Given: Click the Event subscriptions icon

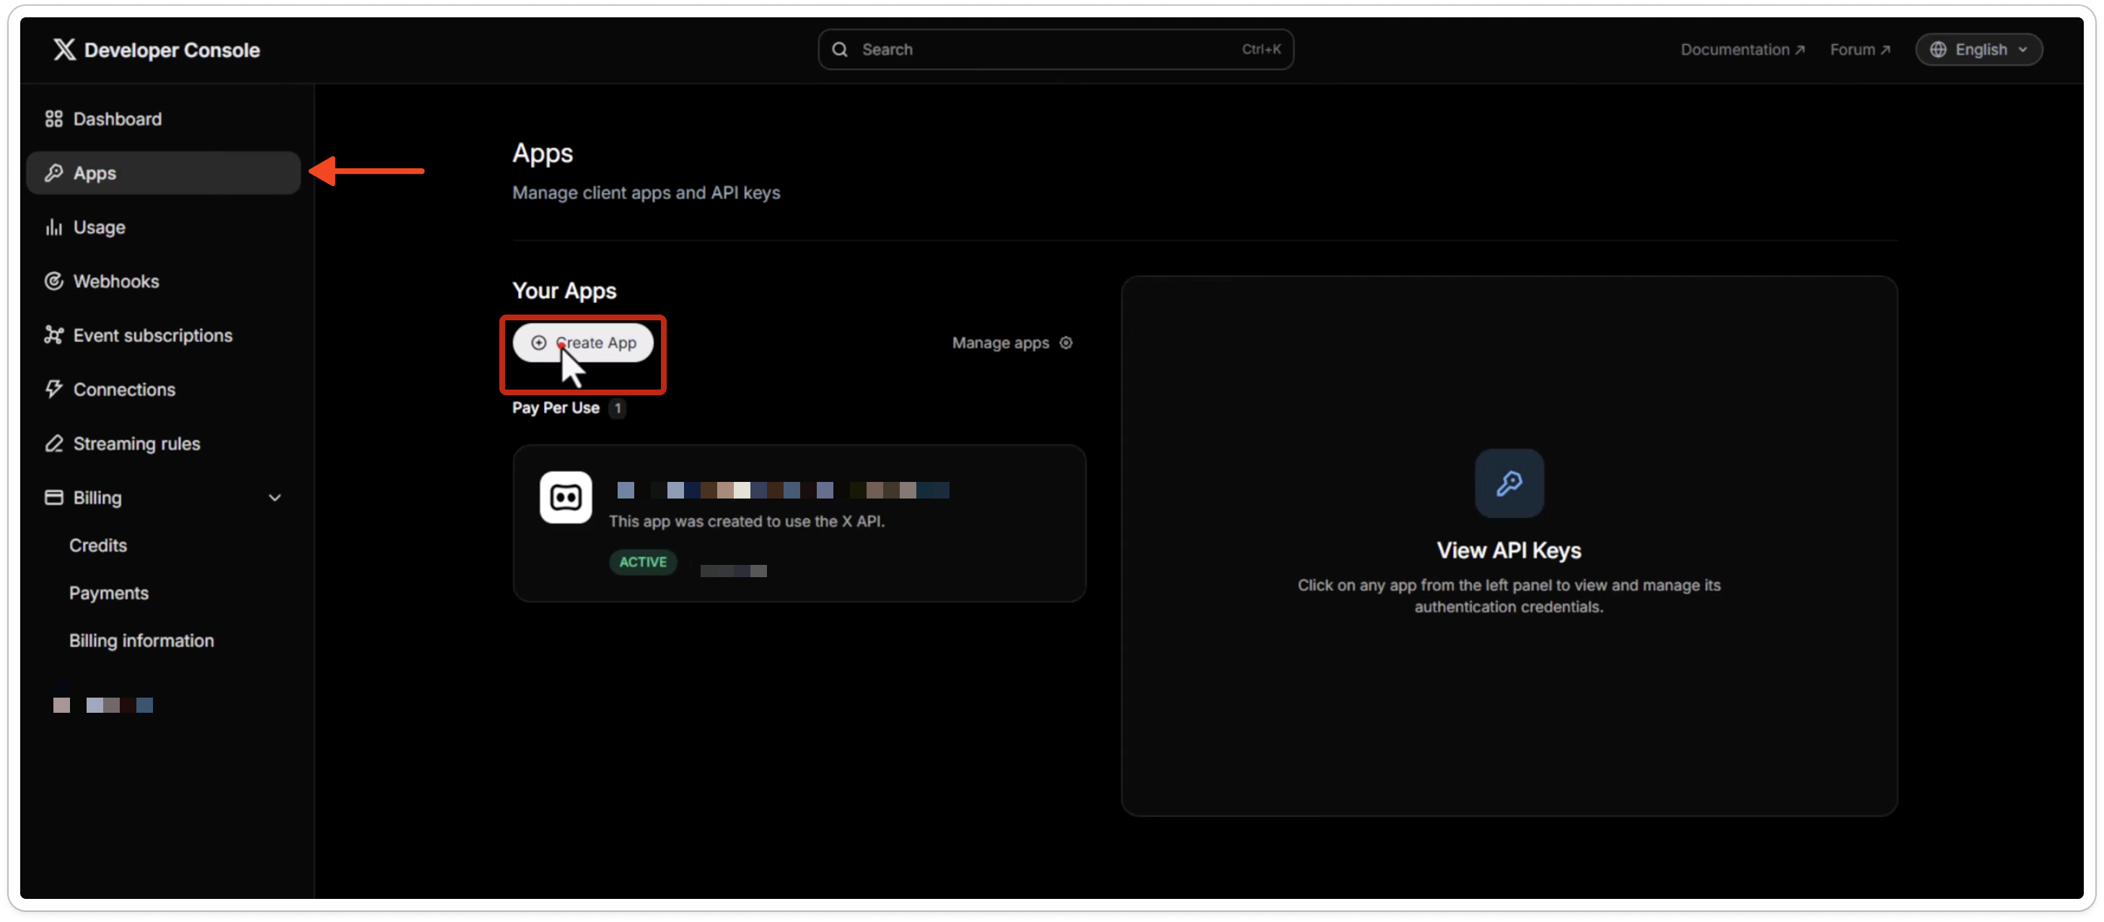Looking at the screenshot, I should (x=54, y=335).
